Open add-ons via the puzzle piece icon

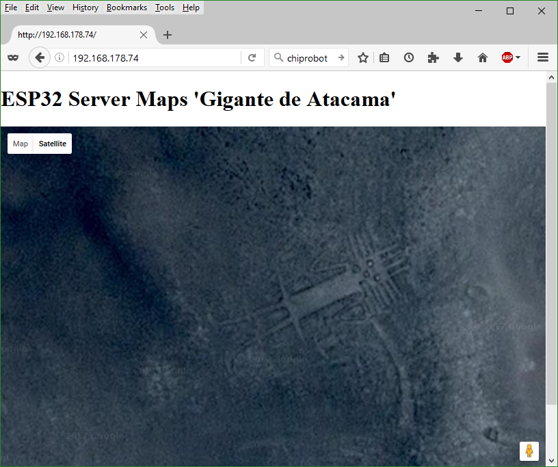click(x=433, y=58)
